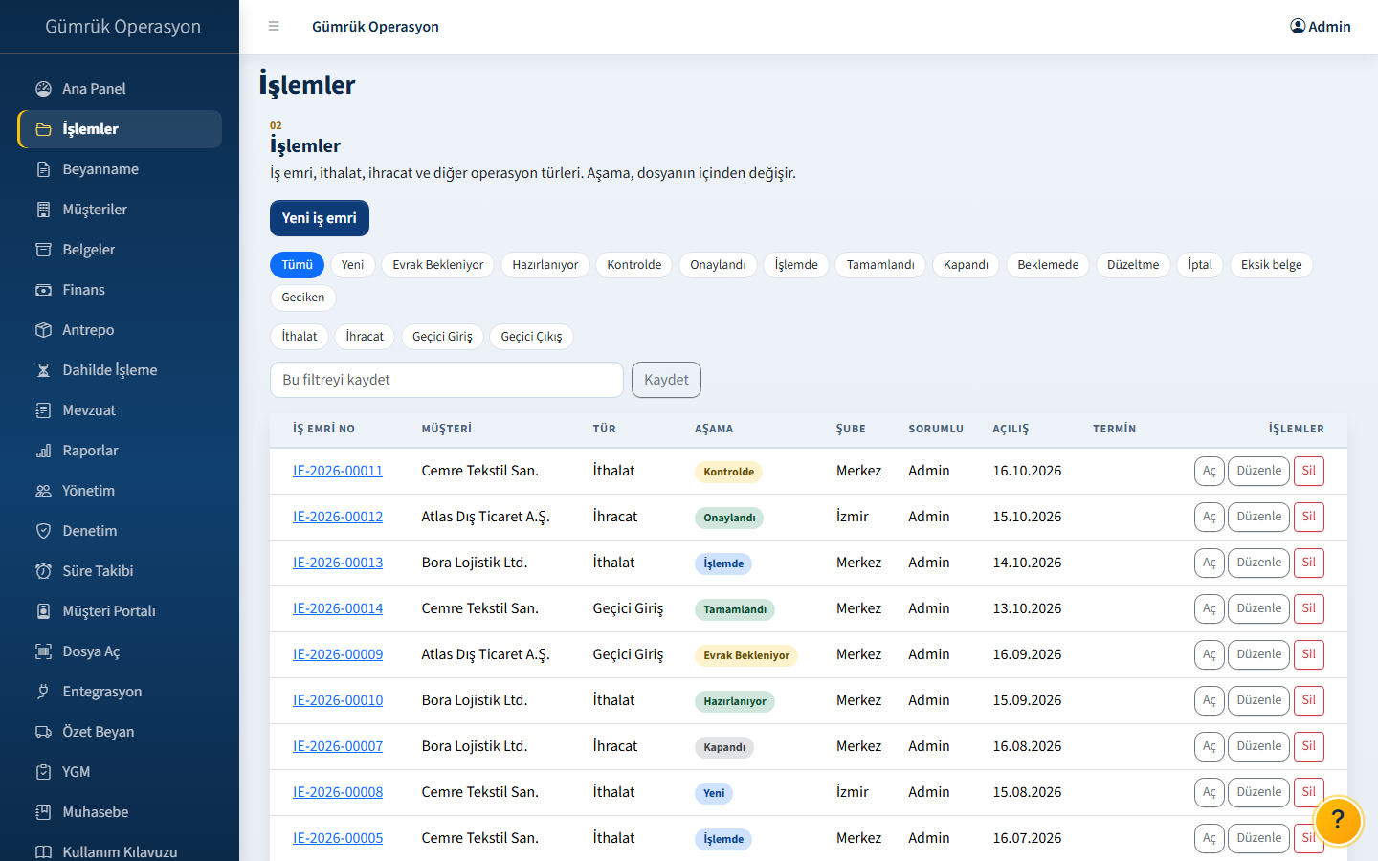Open work order IE-2026-00011 link
The width and height of the screenshot is (1378, 861).
(338, 471)
